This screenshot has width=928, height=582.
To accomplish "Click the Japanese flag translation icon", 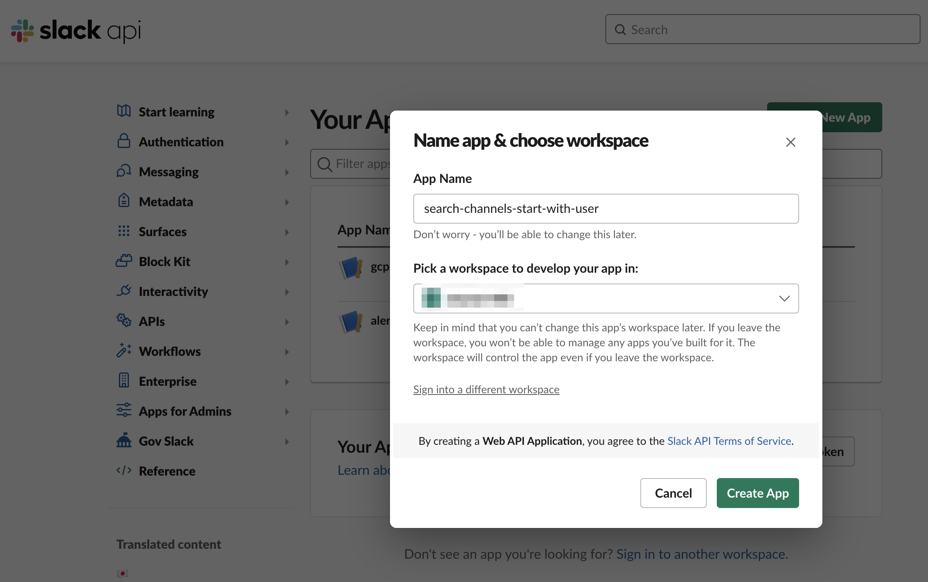I will [x=123, y=573].
